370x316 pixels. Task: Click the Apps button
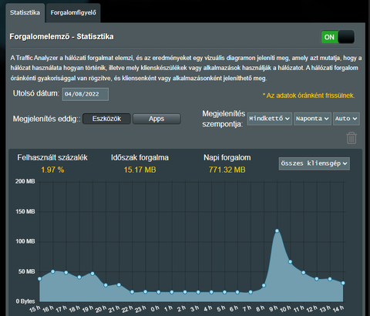156,119
